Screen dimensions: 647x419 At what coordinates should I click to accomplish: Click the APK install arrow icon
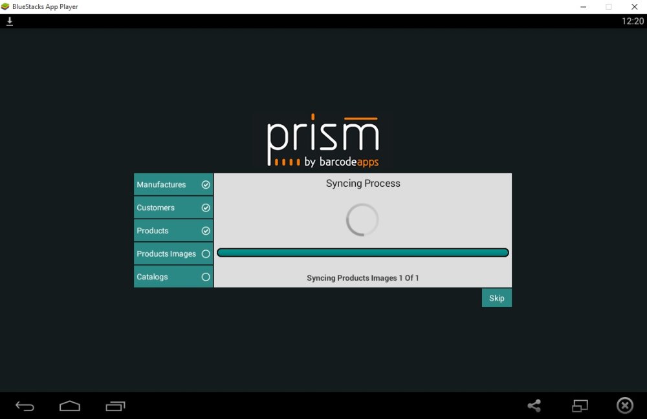pyautogui.click(x=9, y=21)
